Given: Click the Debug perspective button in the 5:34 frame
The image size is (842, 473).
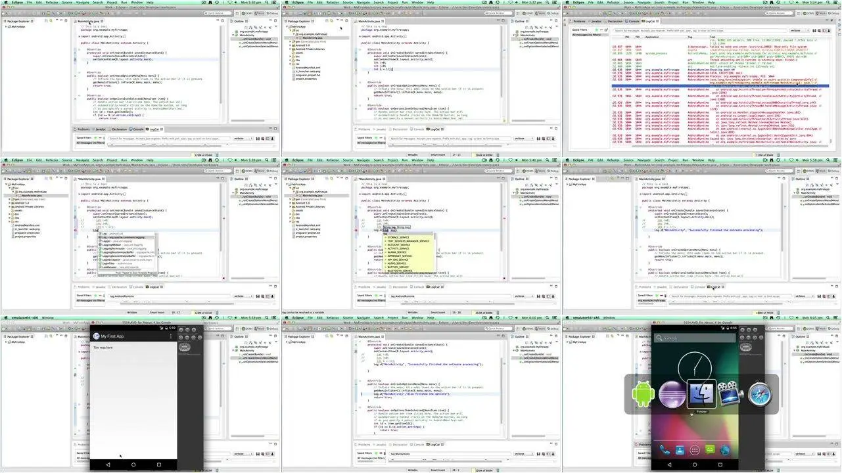Looking at the screenshot, I should 833,13.
